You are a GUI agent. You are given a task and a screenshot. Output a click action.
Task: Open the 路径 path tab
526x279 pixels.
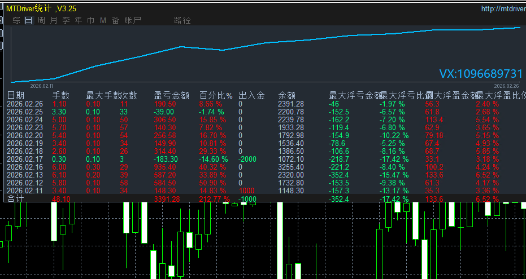182,20
